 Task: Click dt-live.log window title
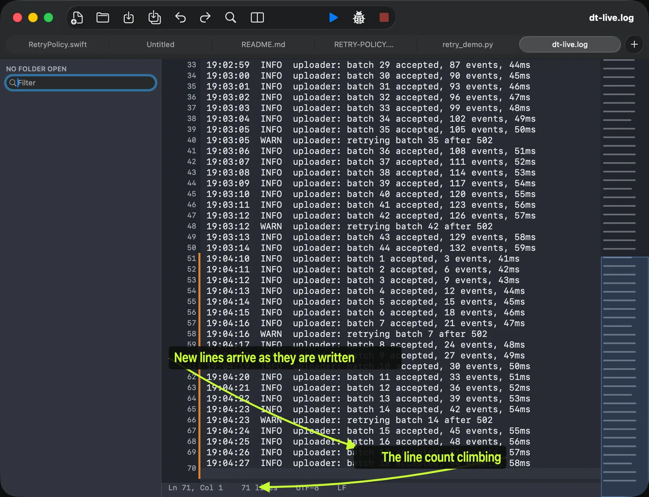click(x=611, y=17)
